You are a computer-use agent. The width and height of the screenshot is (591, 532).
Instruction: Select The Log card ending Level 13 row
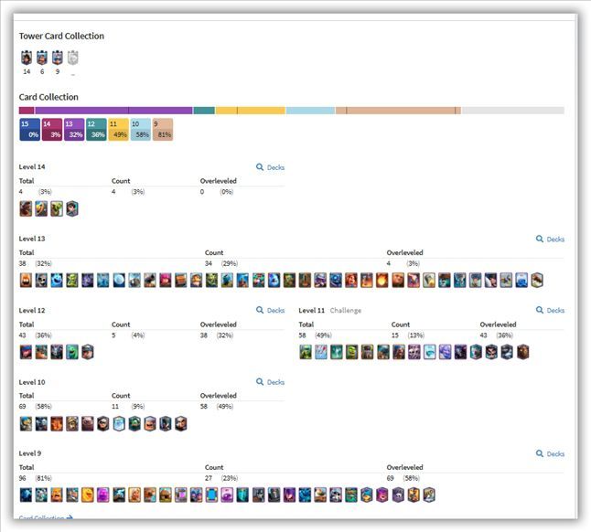pyautogui.click(x=537, y=280)
